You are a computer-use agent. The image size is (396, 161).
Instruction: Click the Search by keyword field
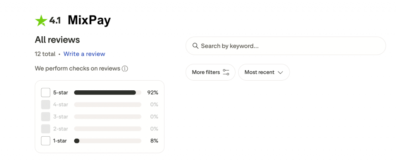click(x=286, y=46)
